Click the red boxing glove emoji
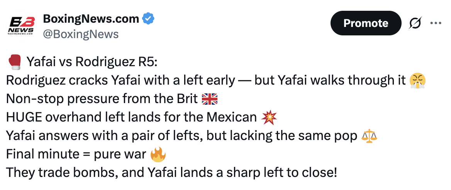451x190 pixels. coord(15,62)
